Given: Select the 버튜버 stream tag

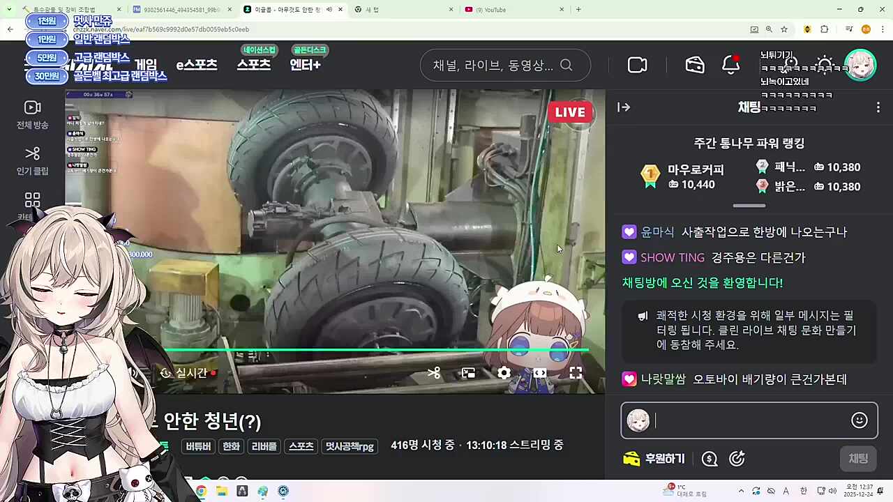Looking at the screenshot, I should [197, 446].
